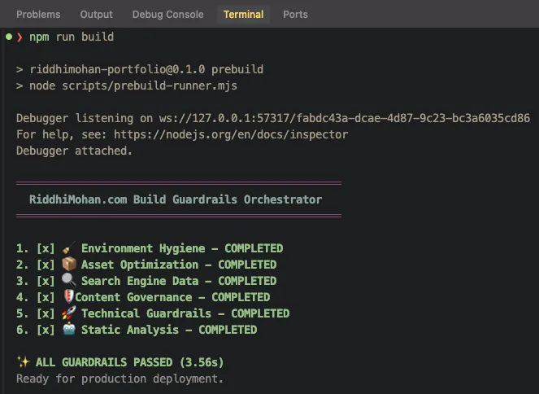Click the red prompt chevron
The height and width of the screenshot is (394, 539).
point(20,37)
